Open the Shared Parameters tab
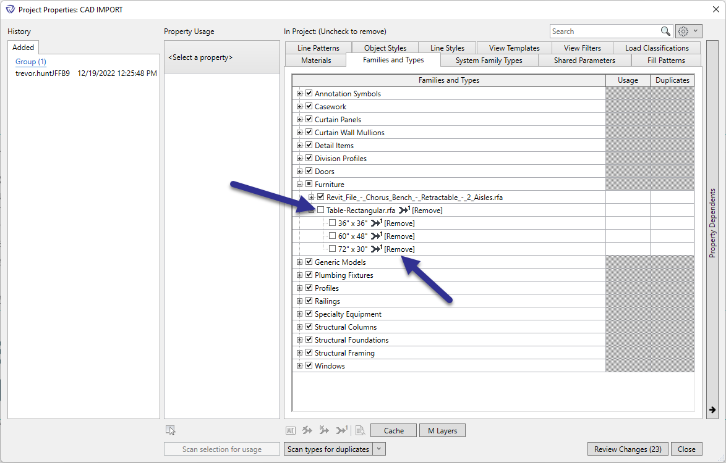726x463 pixels. (584, 60)
